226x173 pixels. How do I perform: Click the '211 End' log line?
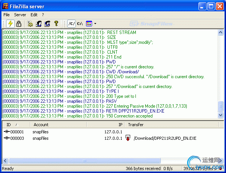coord(62,57)
